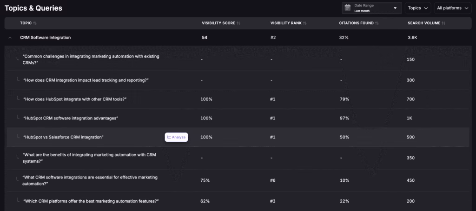Image resolution: width=476 pixels, height=211 pixels.
Task: Open "How does HubSpot integrate with other CRM tools?" query
Action: click(75, 99)
